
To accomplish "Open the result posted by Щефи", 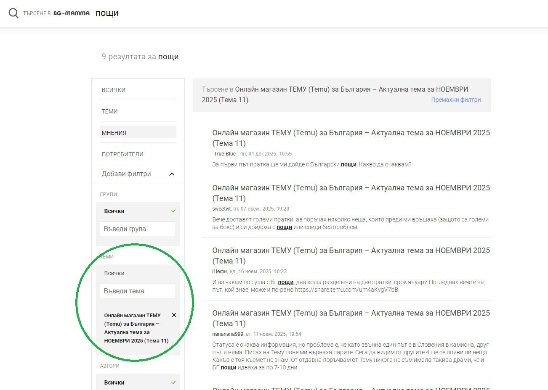I will click(351, 256).
